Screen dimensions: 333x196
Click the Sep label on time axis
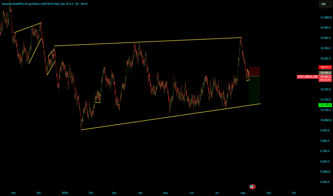(x=269, y=193)
